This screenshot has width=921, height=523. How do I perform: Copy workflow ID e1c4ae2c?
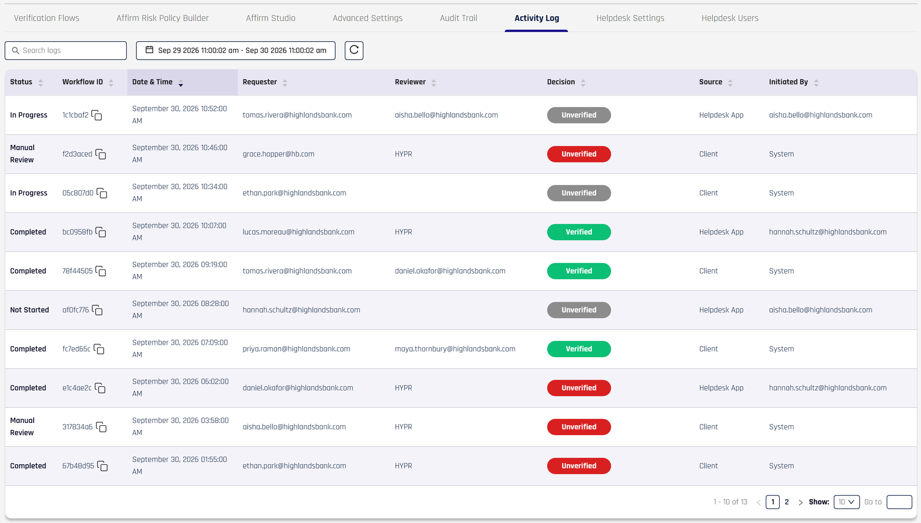(100, 388)
